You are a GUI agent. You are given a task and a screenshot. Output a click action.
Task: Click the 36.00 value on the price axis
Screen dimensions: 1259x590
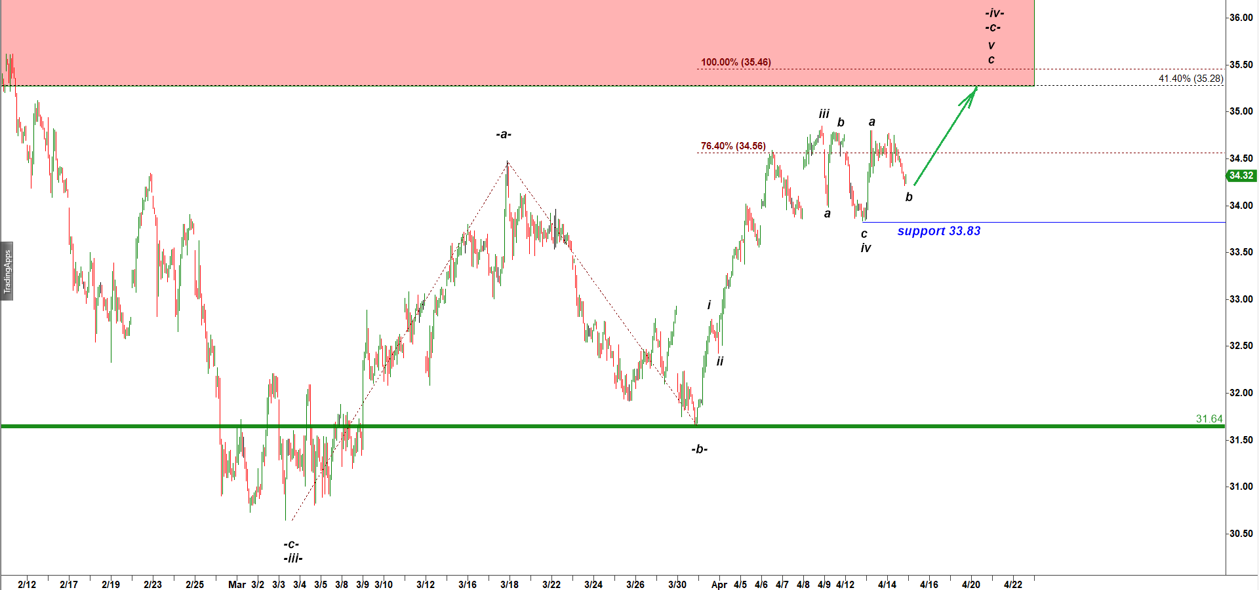(x=1241, y=18)
